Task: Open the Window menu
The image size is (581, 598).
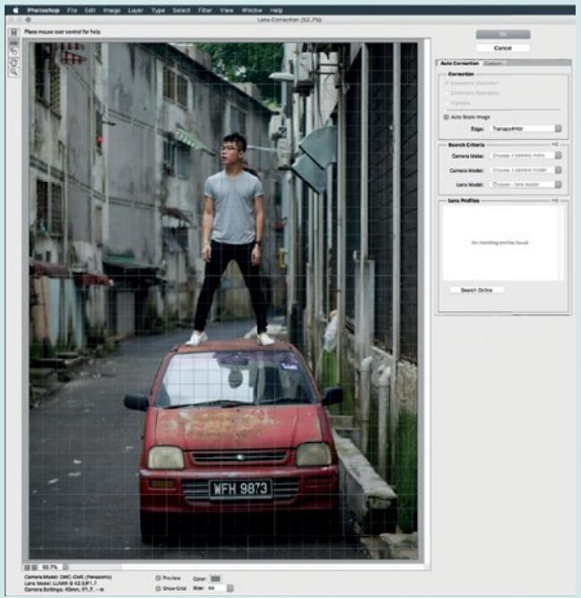Action: point(252,10)
